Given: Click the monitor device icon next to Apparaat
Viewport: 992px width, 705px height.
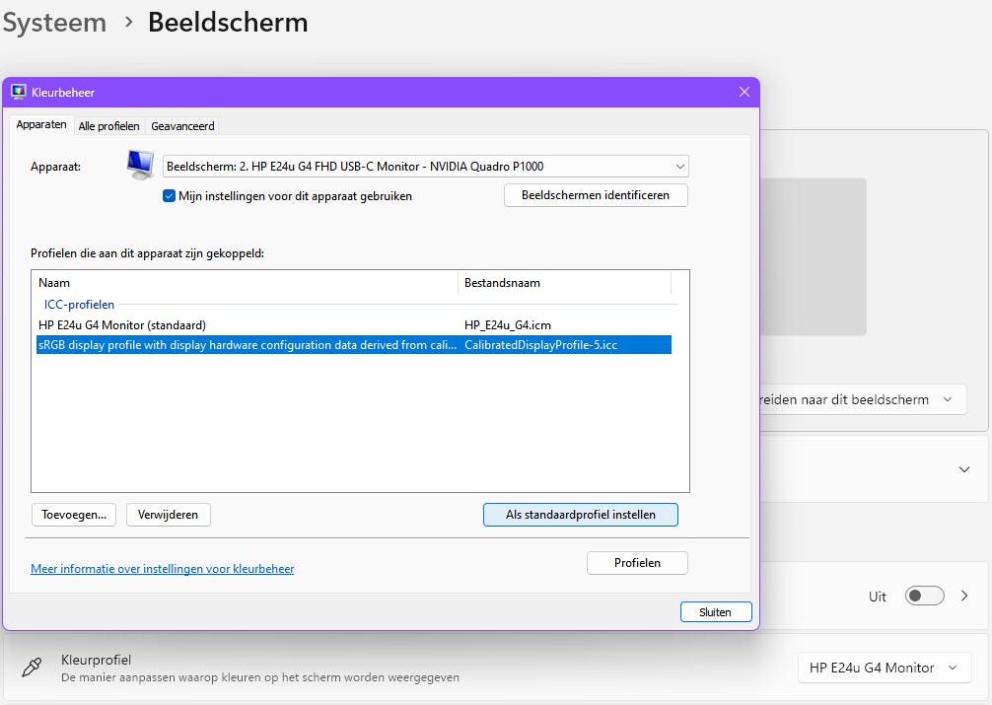Looking at the screenshot, I should [140, 165].
